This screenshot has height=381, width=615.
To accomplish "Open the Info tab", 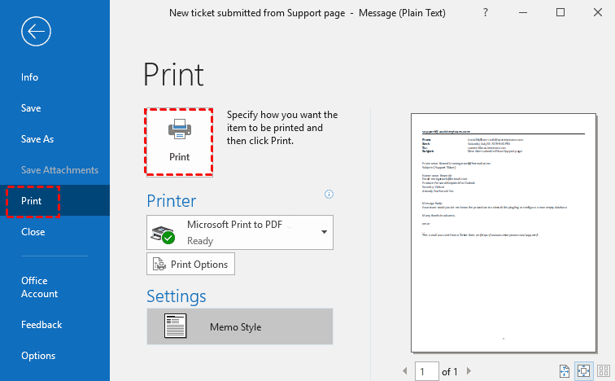I will (x=29, y=77).
